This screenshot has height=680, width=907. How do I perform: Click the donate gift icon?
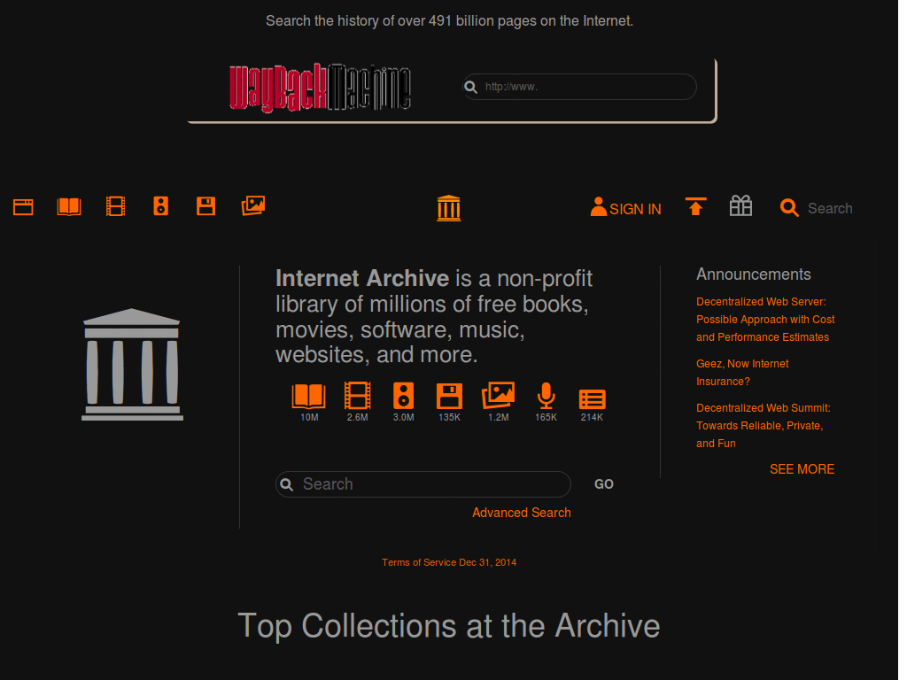(x=740, y=205)
